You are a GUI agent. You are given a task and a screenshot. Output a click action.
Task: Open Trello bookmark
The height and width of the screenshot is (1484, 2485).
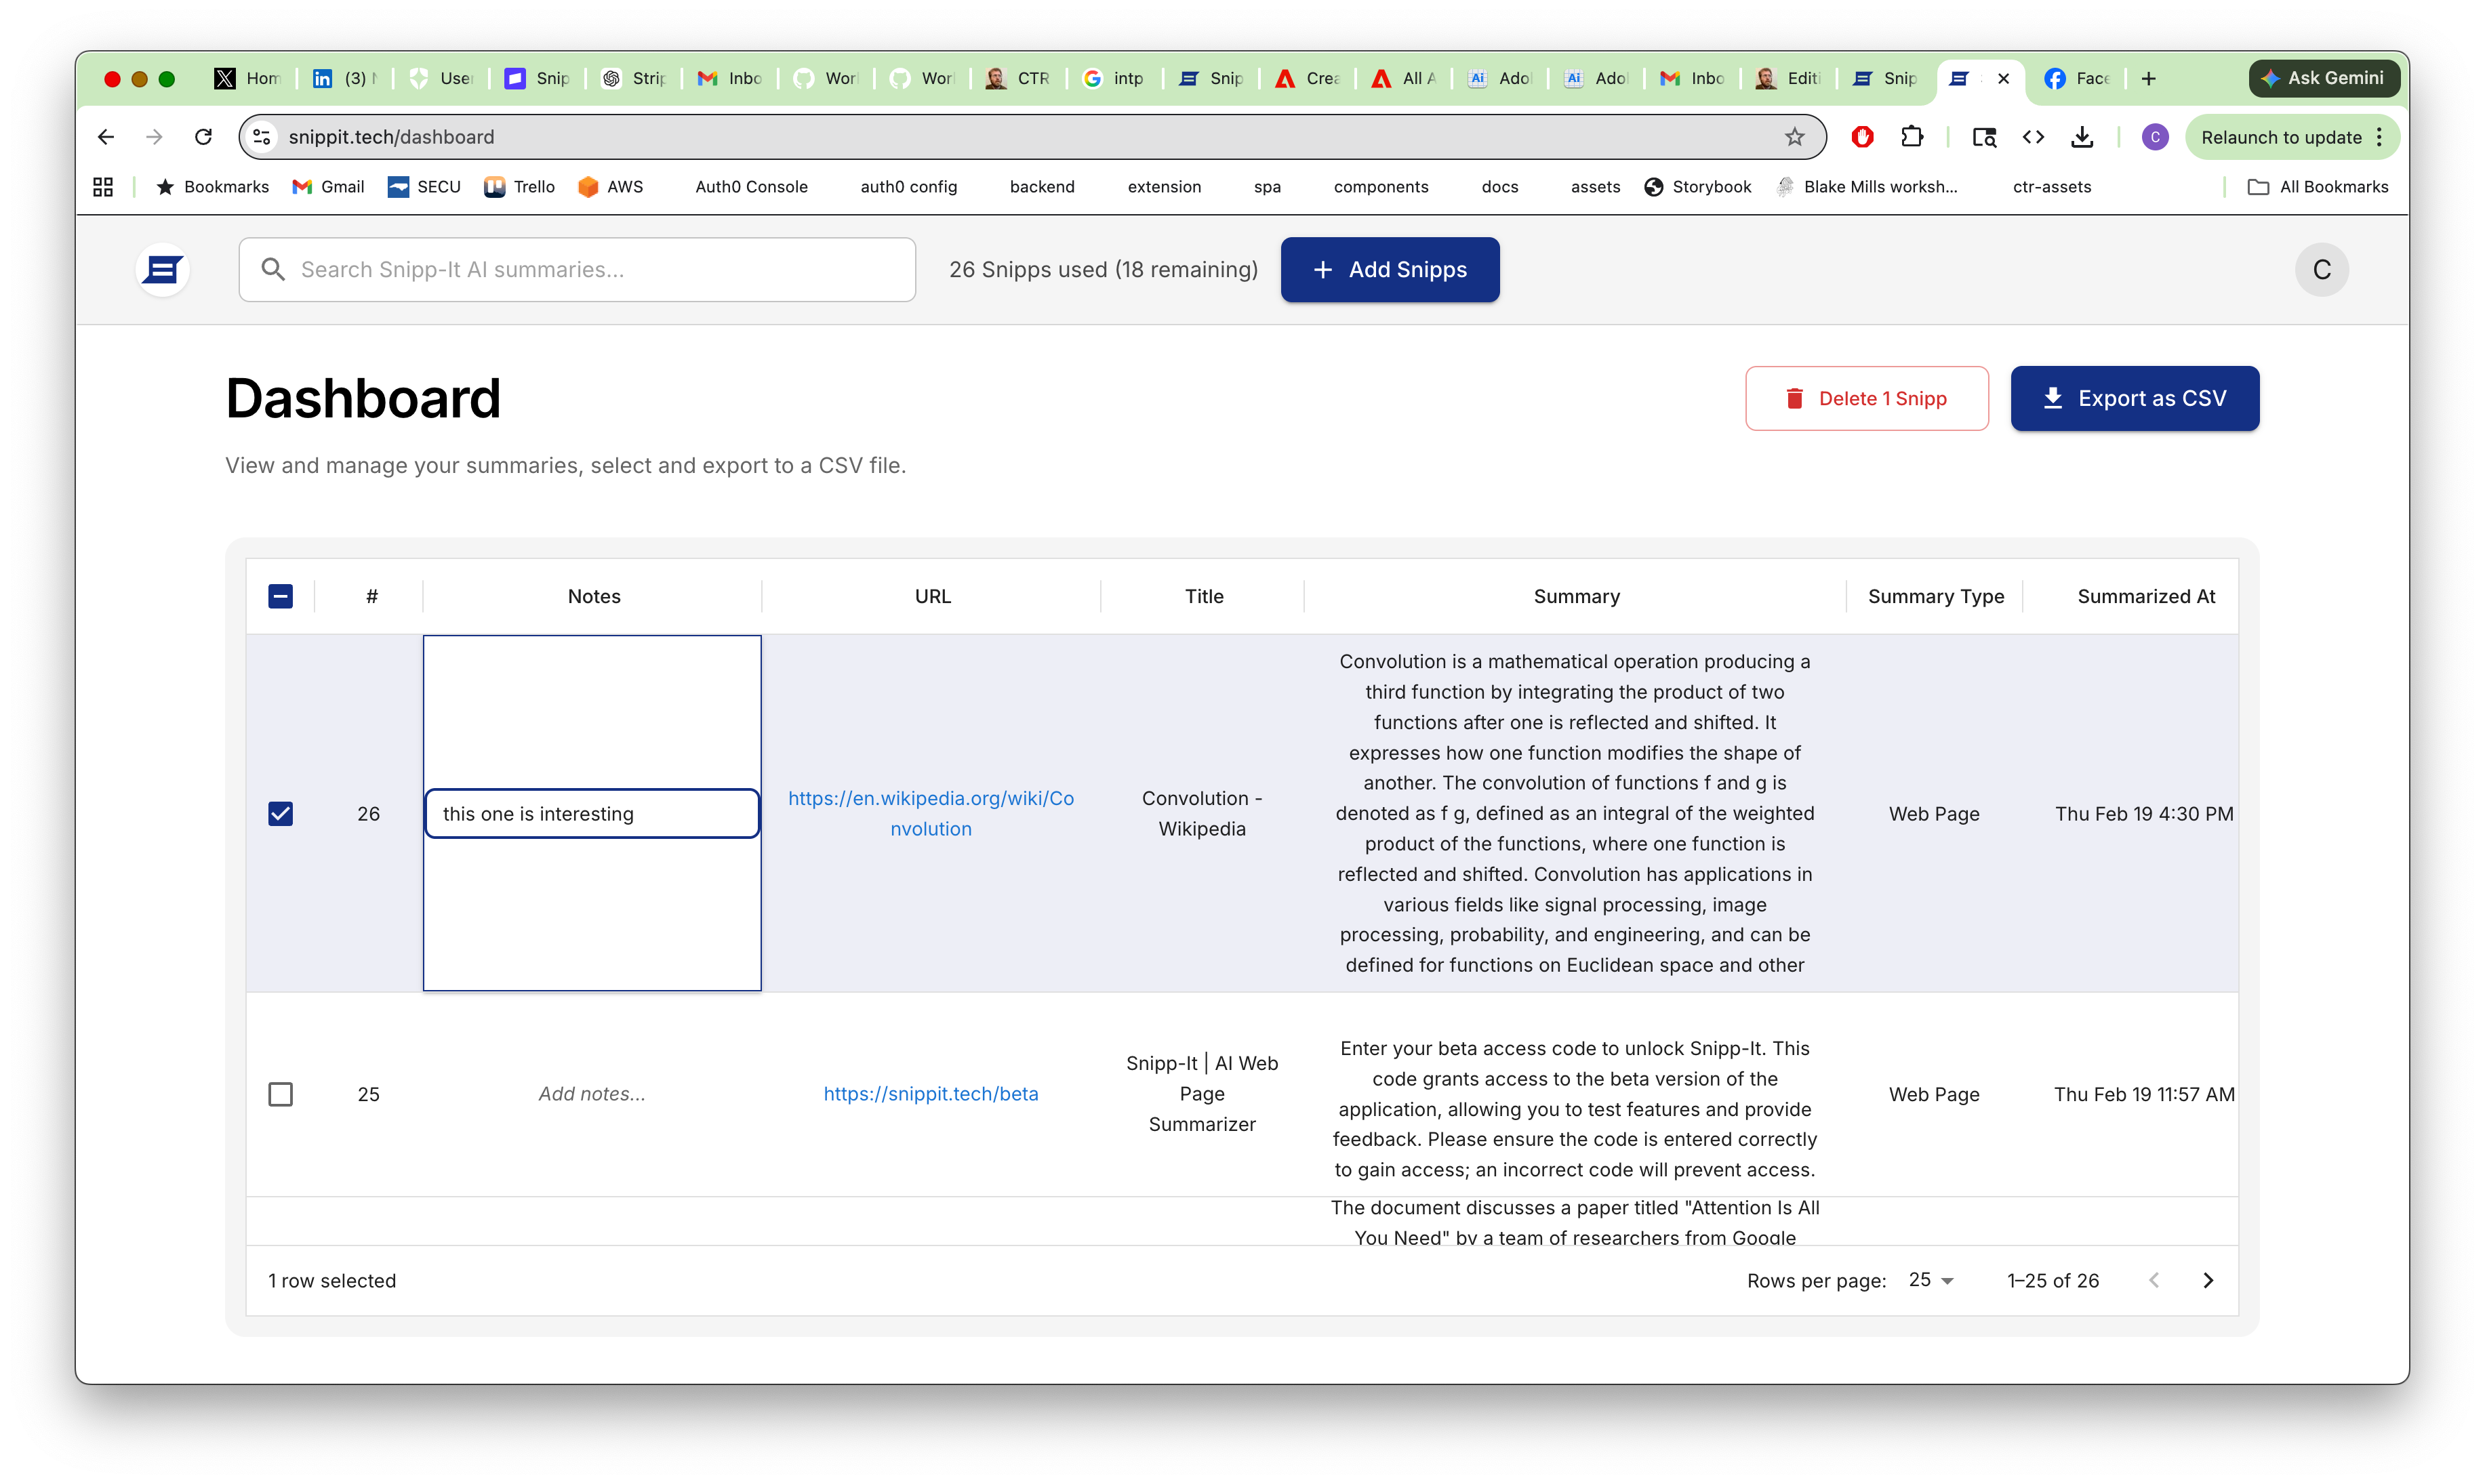519,187
